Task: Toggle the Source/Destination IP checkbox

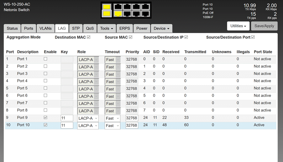Action: tap(186, 37)
